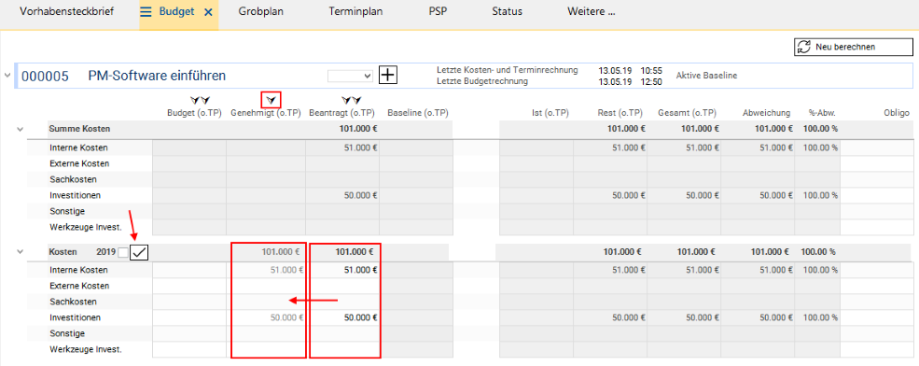Click the Budget cell for Interne Kosten under Kosten 2019
Viewport: 919px width, 366px height.
pyautogui.click(x=189, y=271)
